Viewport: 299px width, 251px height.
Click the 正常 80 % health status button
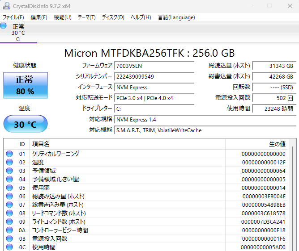[25, 85]
